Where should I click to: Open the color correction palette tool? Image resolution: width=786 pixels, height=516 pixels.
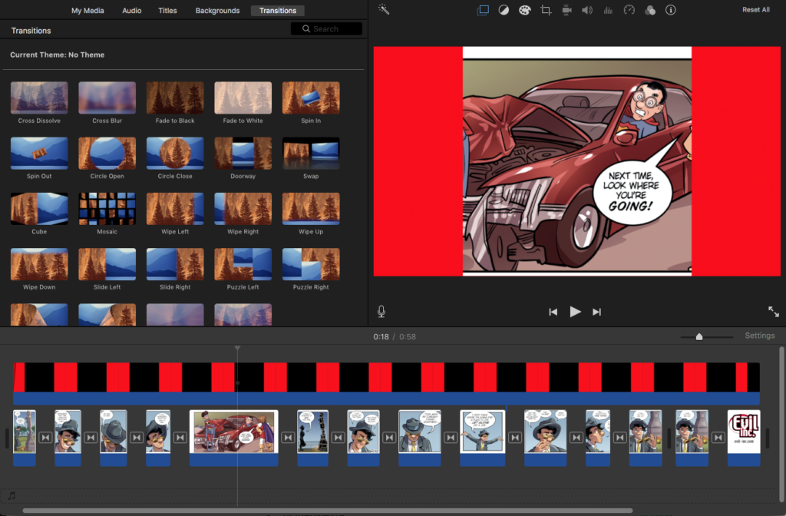[x=525, y=10]
